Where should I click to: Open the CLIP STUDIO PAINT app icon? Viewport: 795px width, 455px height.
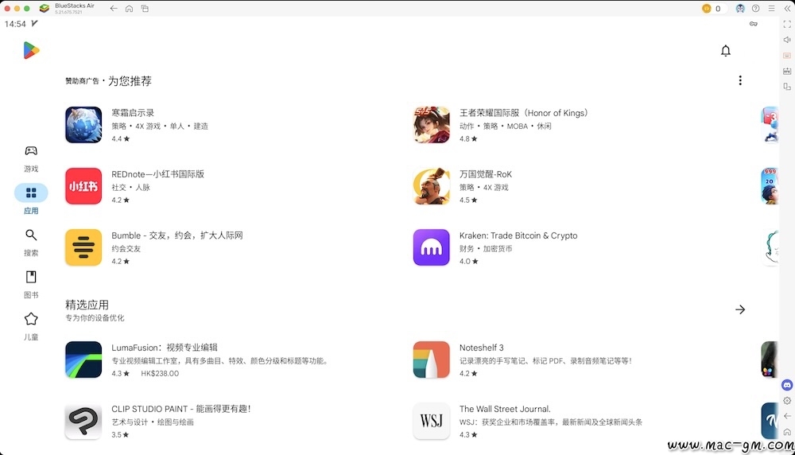(x=83, y=421)
